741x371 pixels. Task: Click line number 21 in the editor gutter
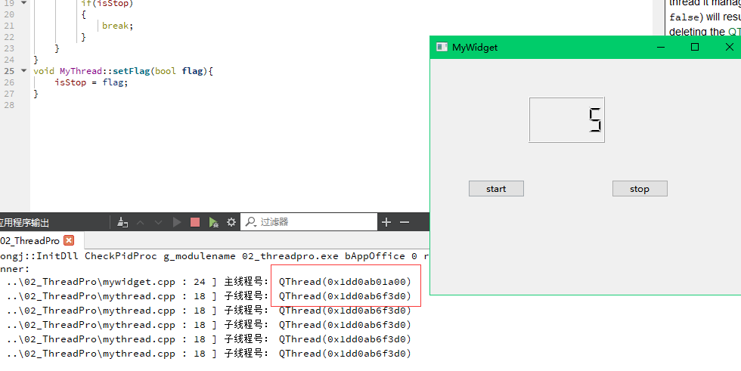[9, 26]
